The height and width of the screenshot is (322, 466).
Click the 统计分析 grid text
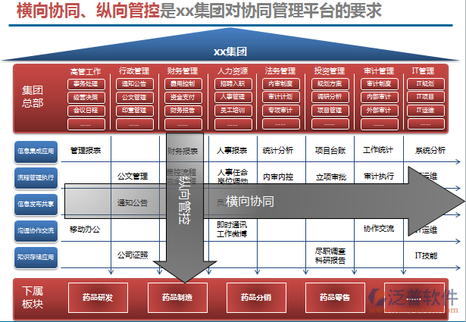pyautogui.click(x=278, y=150)
